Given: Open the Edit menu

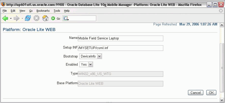Looking at the screenshot, I should [13, 11].
